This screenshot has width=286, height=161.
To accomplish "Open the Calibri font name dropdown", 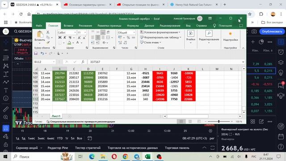I will [x=67, y=33].
